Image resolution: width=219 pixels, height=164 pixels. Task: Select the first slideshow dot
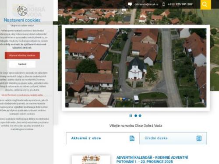pyautogui.click(x=136, y=115)
